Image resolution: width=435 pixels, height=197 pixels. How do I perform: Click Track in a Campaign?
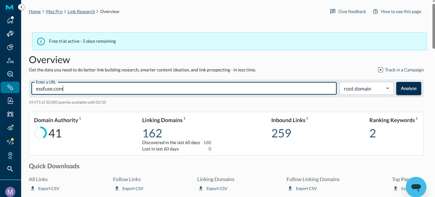(401, 70)
